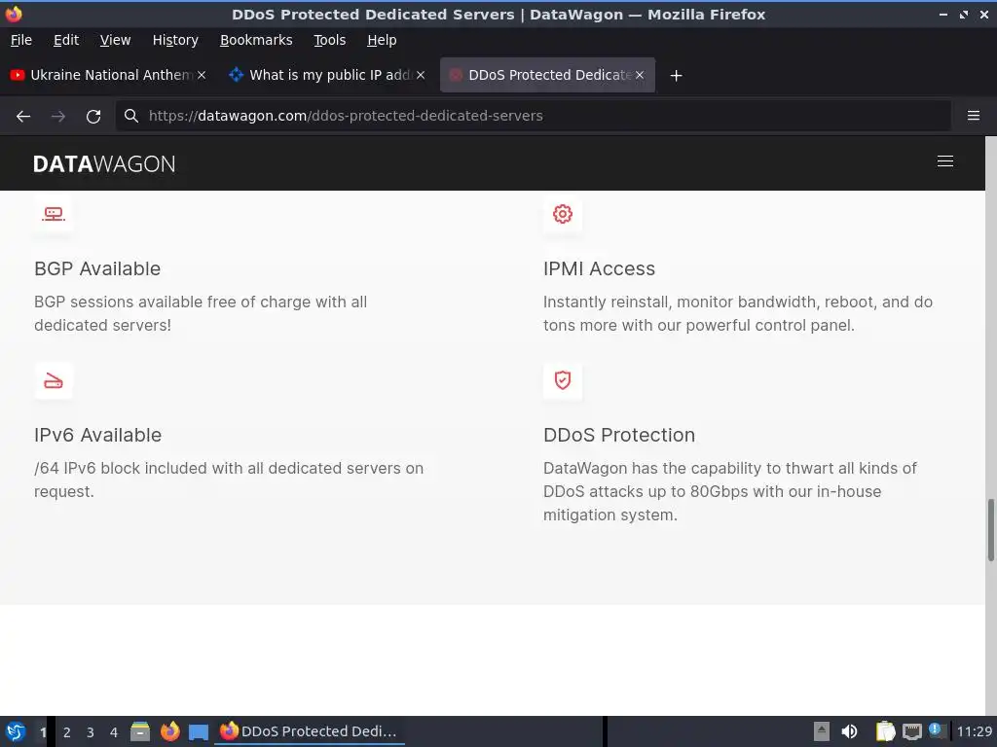
Task: Switch to Ukraine National Anthem tab
Action: 108,75
